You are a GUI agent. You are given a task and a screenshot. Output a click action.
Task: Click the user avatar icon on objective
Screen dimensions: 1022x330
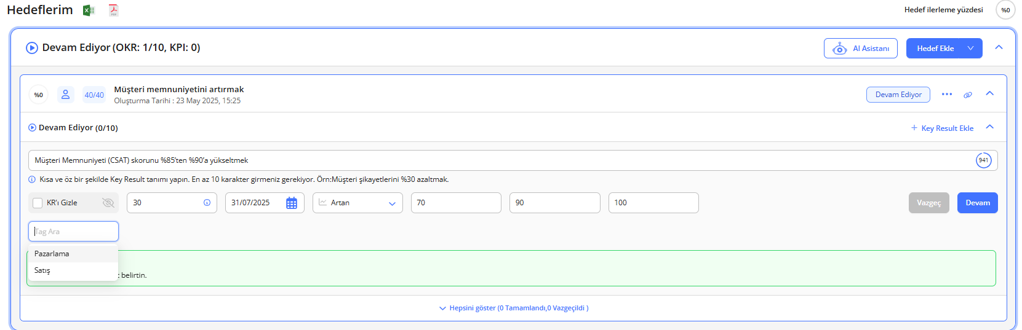[x=65, y=95]
